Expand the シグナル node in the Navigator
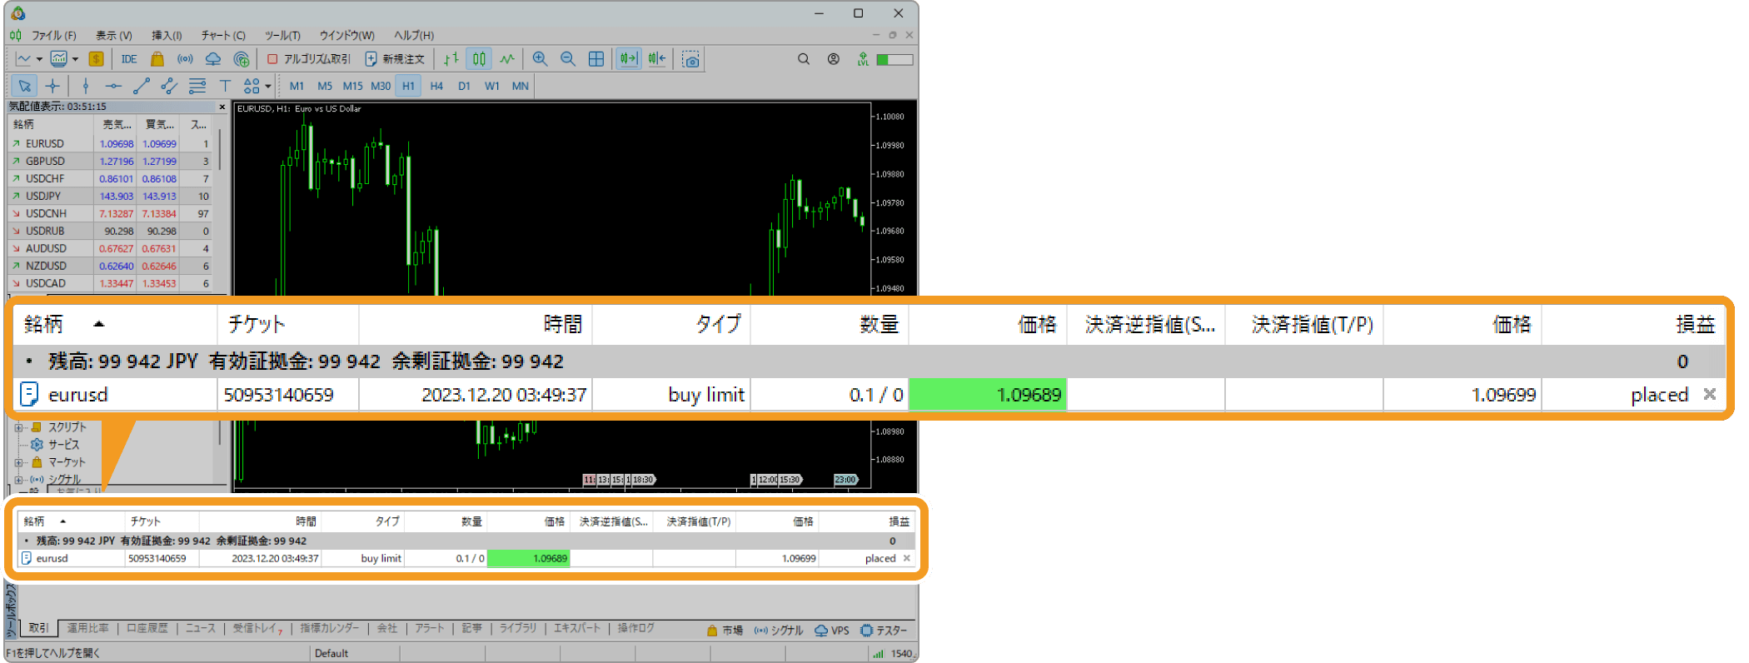1749x663 pixels. point(19,480)
